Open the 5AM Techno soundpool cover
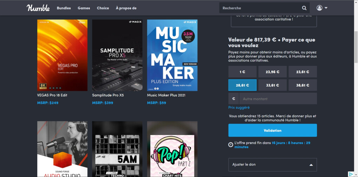The image size is (358, 177). pos(117,149)
